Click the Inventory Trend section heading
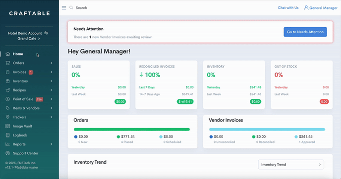This screenshot has width=341, height=179. [90, 162]
